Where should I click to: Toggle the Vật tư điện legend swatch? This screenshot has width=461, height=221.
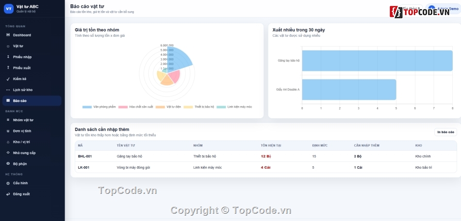[160, 107]
